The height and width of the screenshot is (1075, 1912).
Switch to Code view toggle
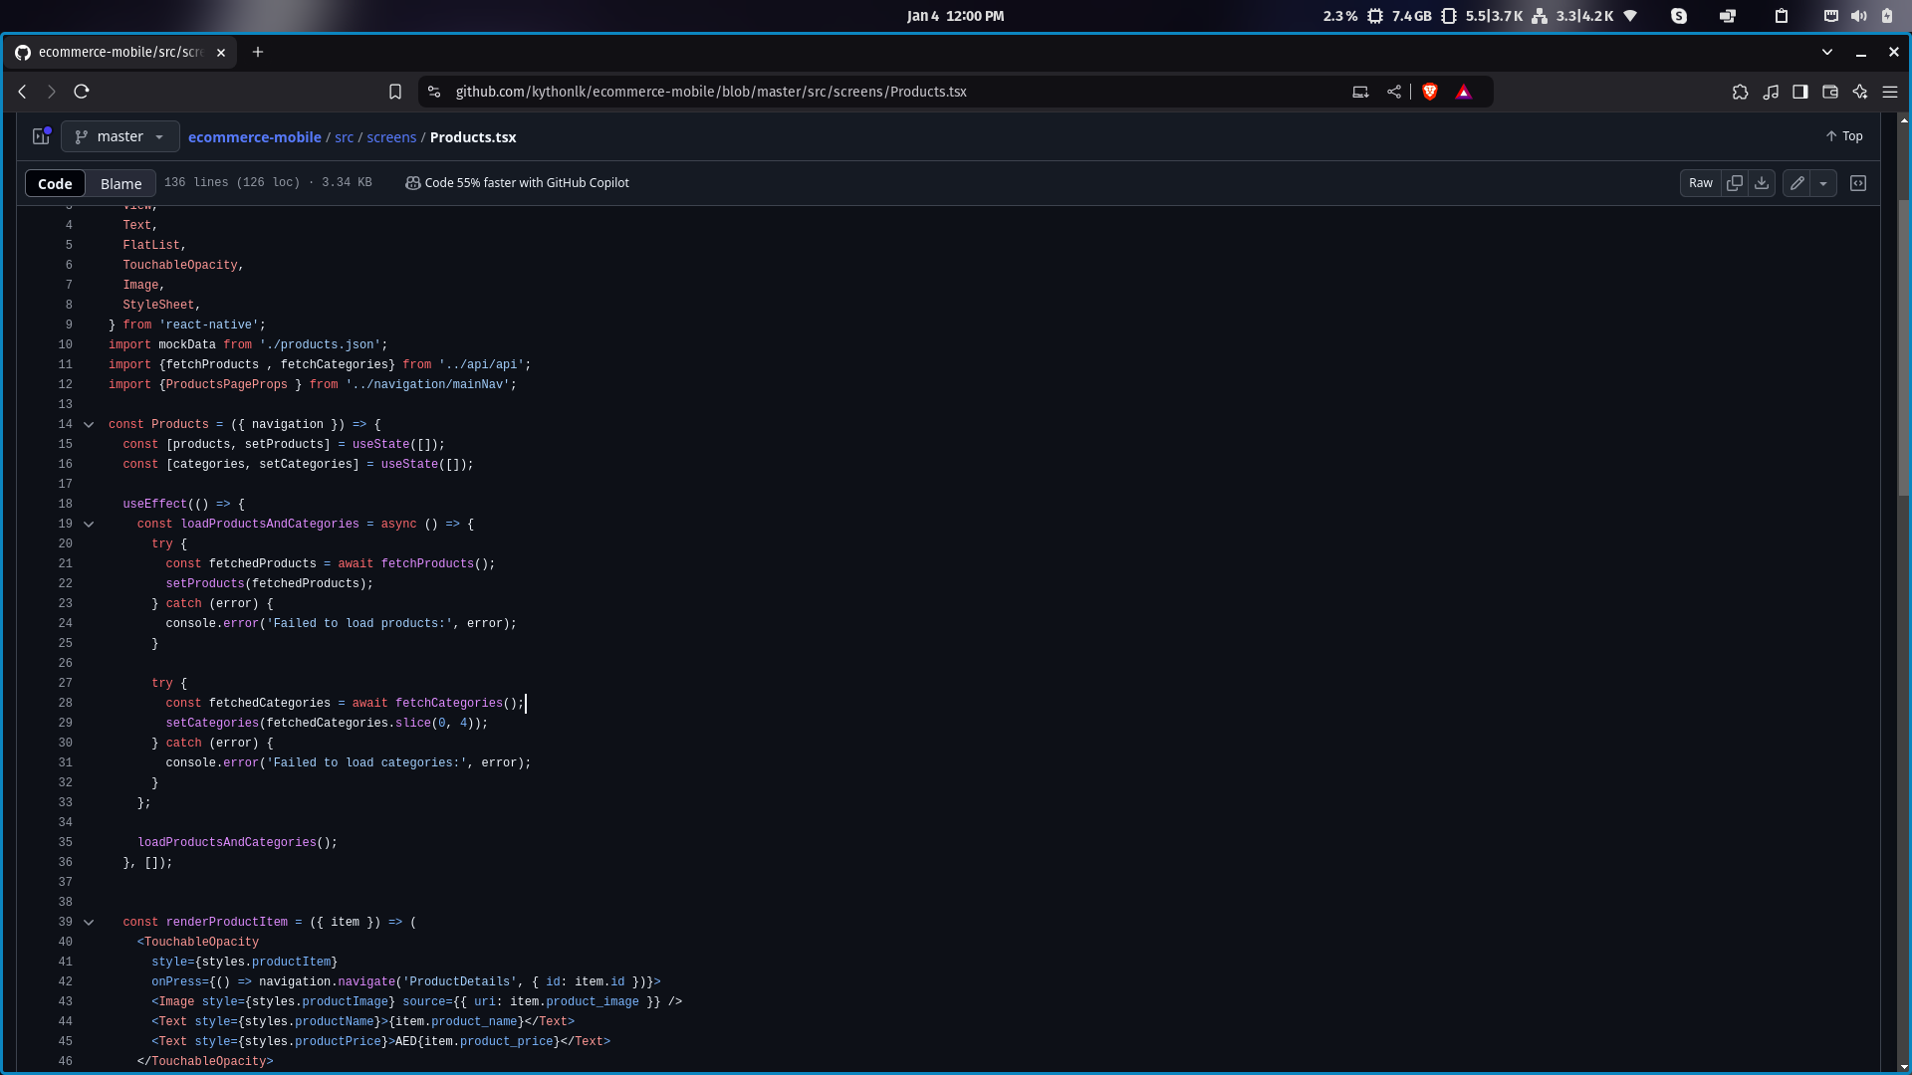(55, 184)
